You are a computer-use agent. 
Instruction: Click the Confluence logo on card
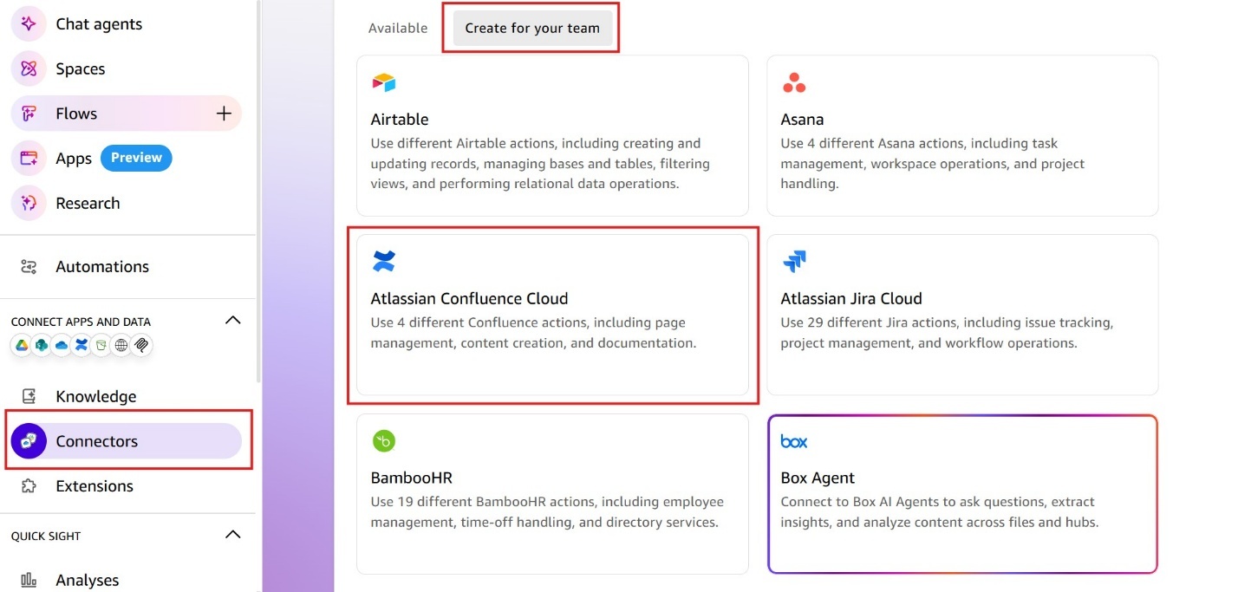(384, 261)
